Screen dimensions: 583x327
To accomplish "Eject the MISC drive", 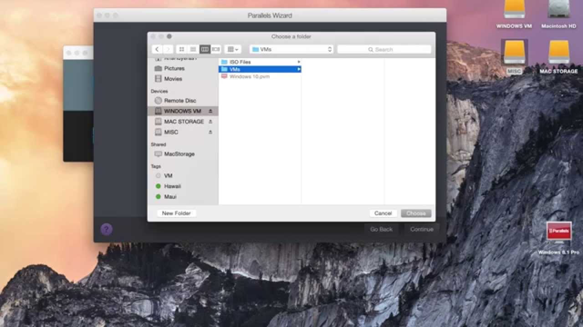I will click(x=210, y=132).
